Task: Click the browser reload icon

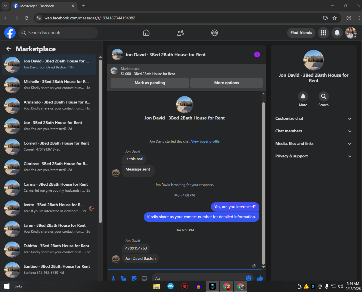Action: pos(27,18)
